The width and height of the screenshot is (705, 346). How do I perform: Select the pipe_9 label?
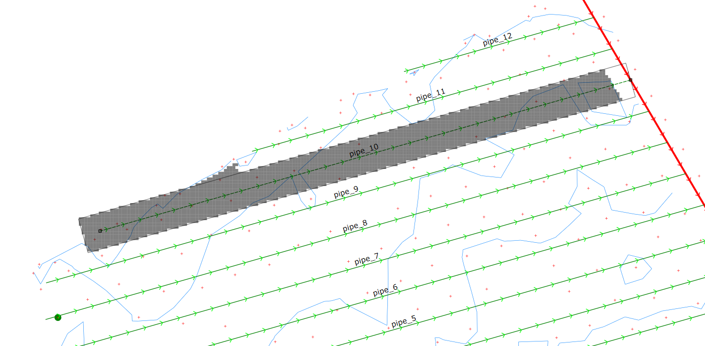(346, 193)
